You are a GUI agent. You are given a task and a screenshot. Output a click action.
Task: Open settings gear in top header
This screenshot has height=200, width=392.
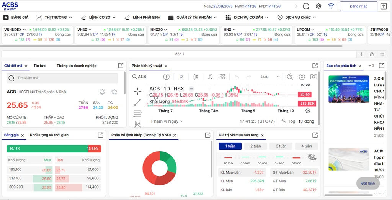click(318, 6)
